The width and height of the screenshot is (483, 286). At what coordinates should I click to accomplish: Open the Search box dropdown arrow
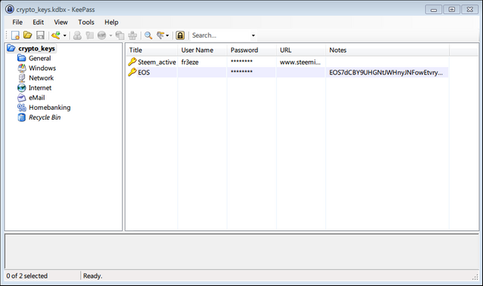point(254,35)
